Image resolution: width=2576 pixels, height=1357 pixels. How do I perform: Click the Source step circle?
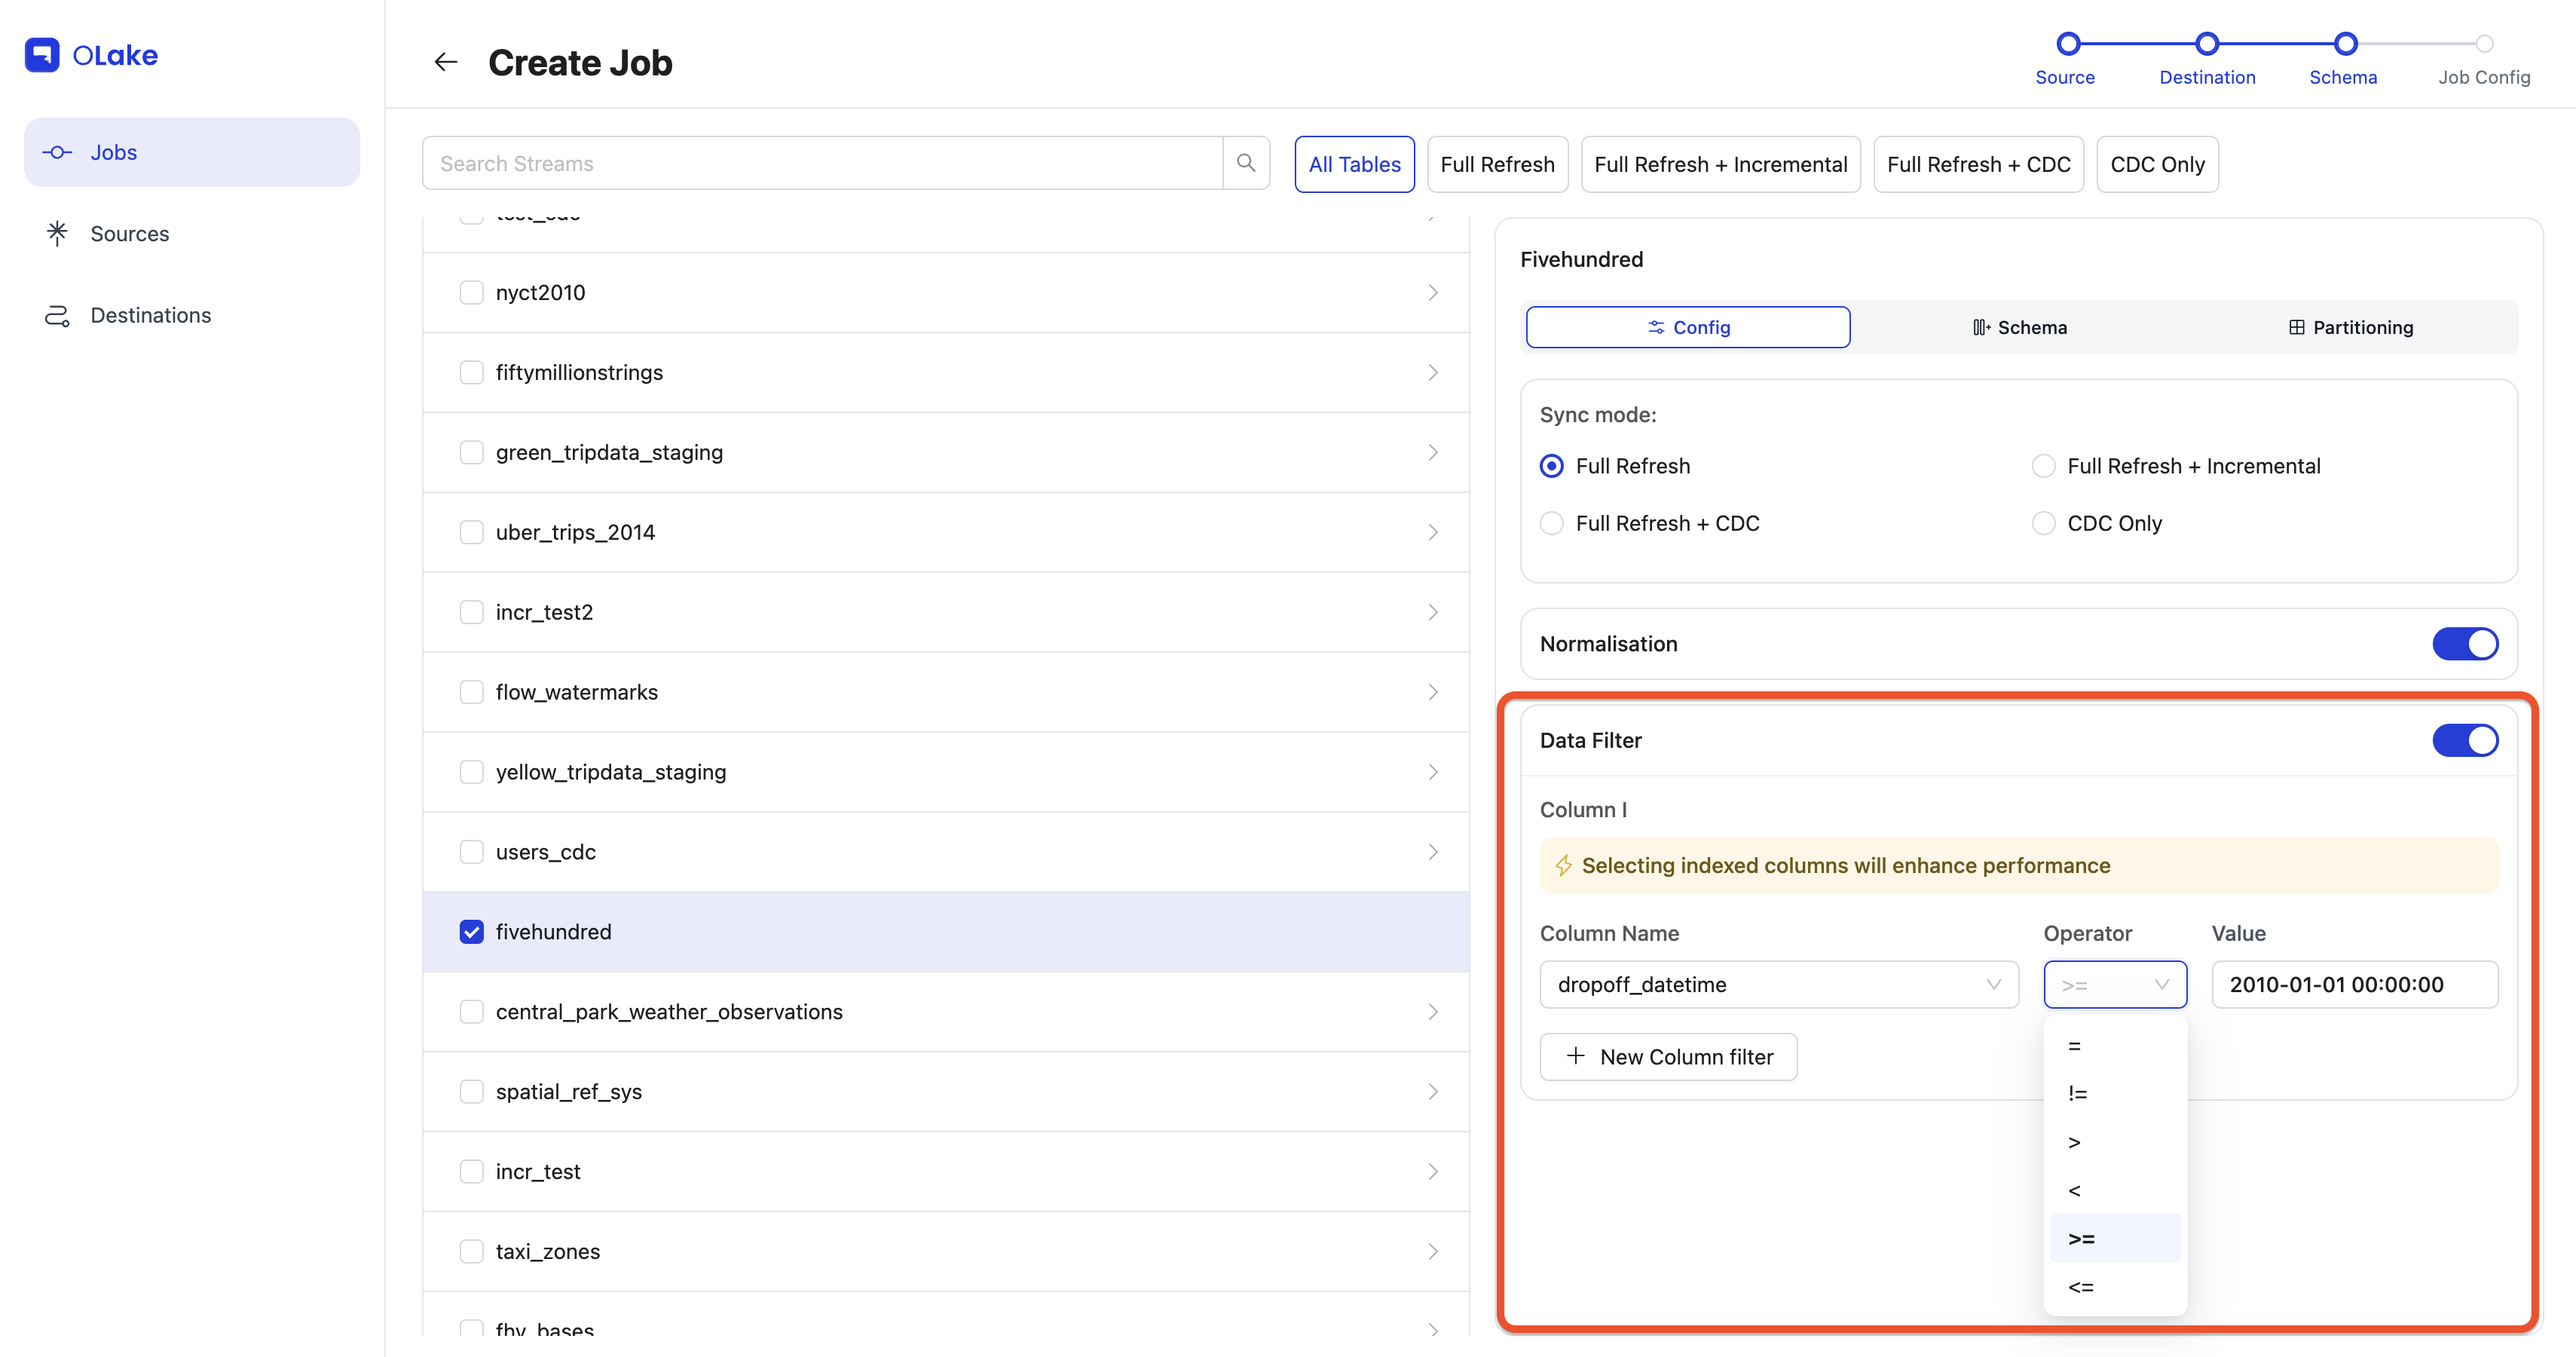[x=2068, y=44]
